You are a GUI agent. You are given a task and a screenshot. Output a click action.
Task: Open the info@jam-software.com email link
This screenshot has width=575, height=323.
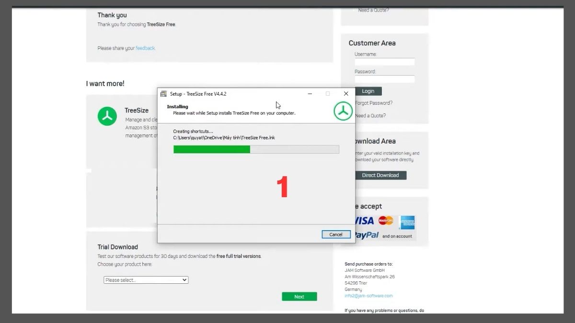pos(368,296)
